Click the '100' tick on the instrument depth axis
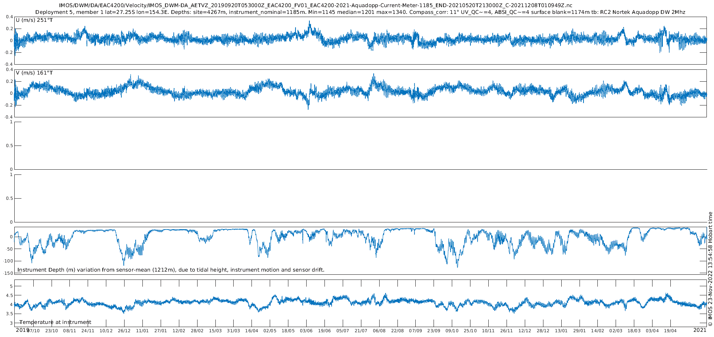714x337 pixels. pyautogui.click(x=8, y=261)
